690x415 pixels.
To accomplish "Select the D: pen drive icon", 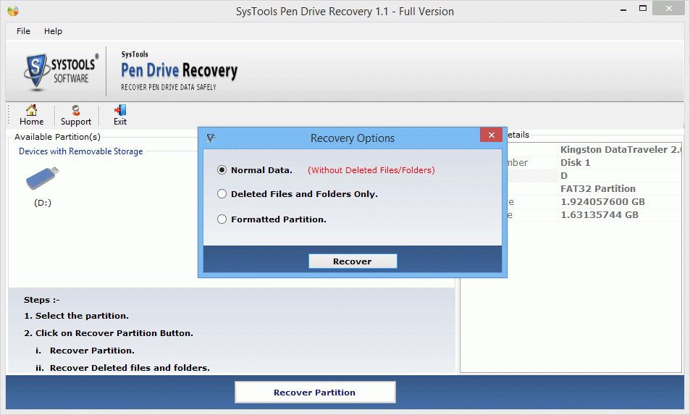I will point(42,178).
